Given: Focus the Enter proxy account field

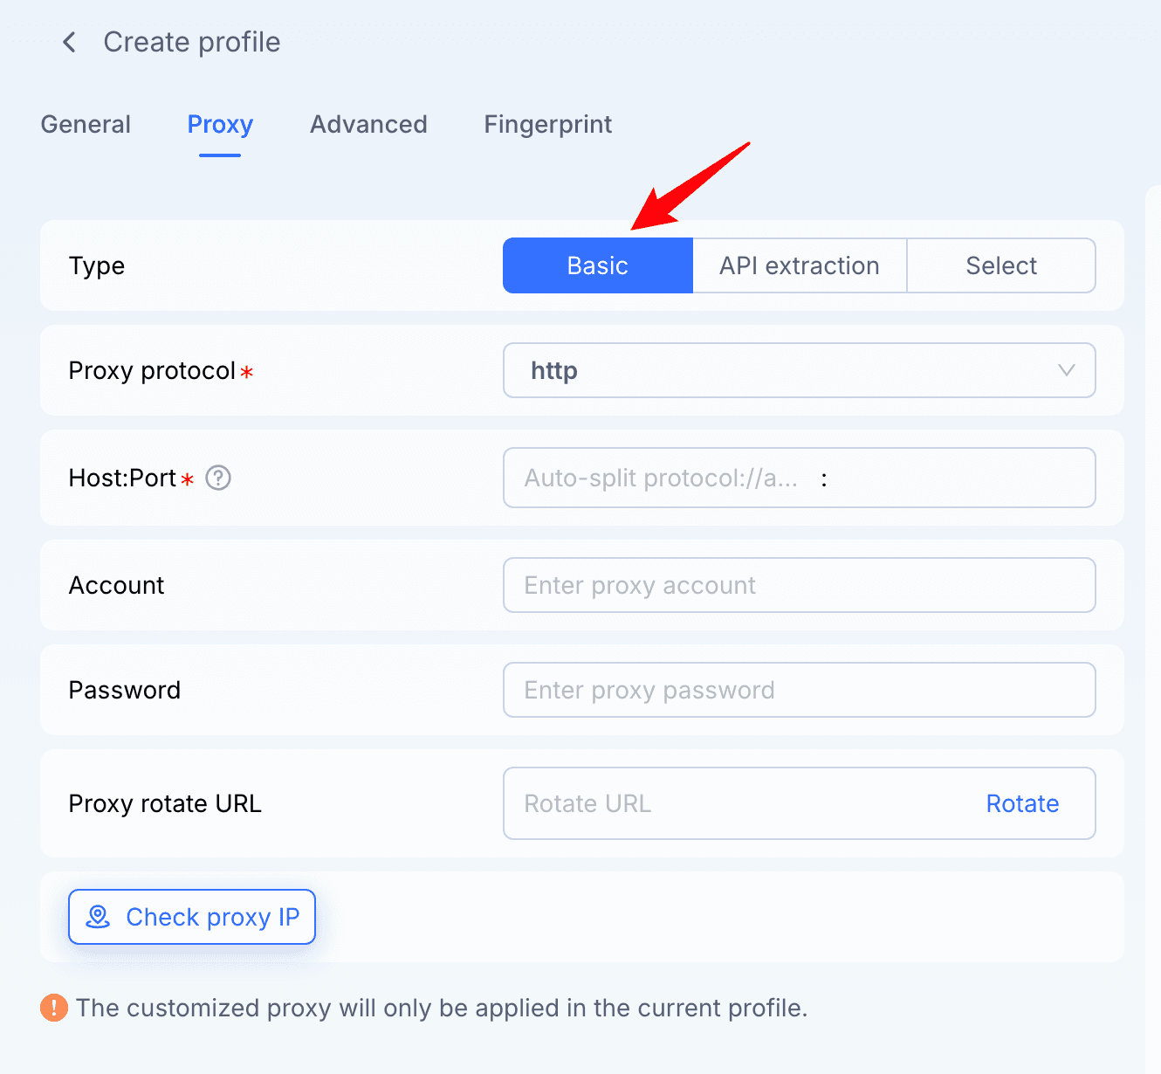Looking at the screenshot, I should (799, 585).
